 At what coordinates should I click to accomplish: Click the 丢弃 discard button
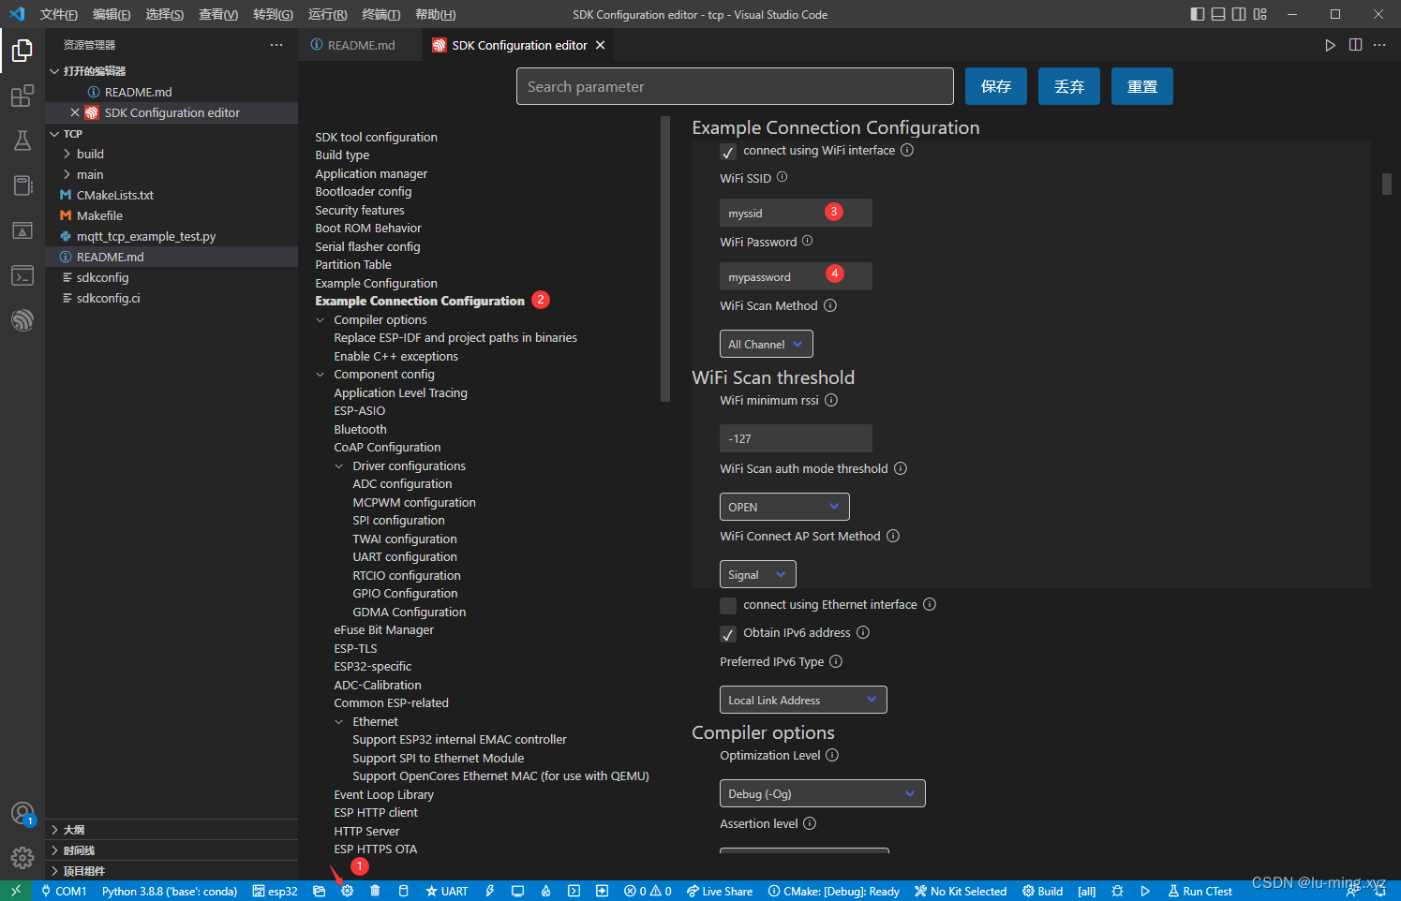click(x=1069, y=86)
